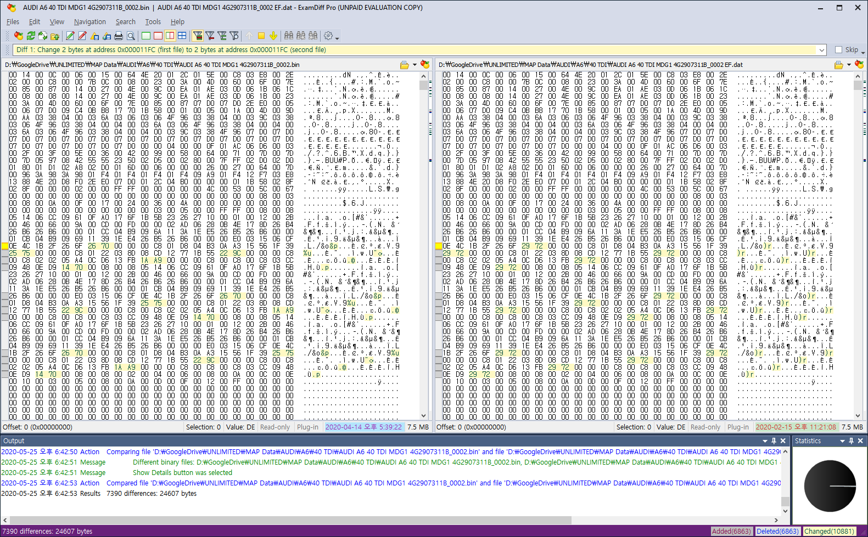Toggle the second funnel filter with red bar
Viewport: 868px width, 537px height.
210,36
